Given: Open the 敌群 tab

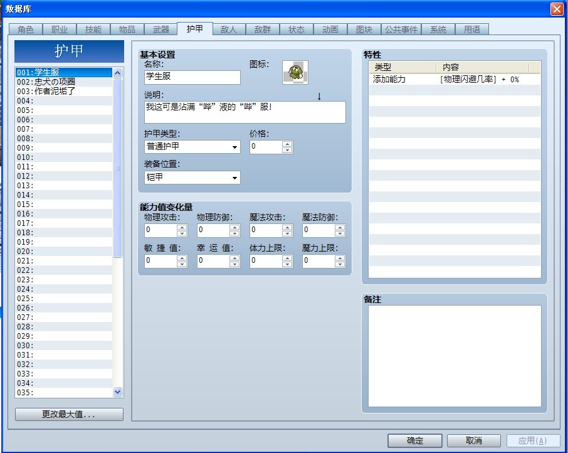Looking at the screenshot, I should [x=263, y=29].
